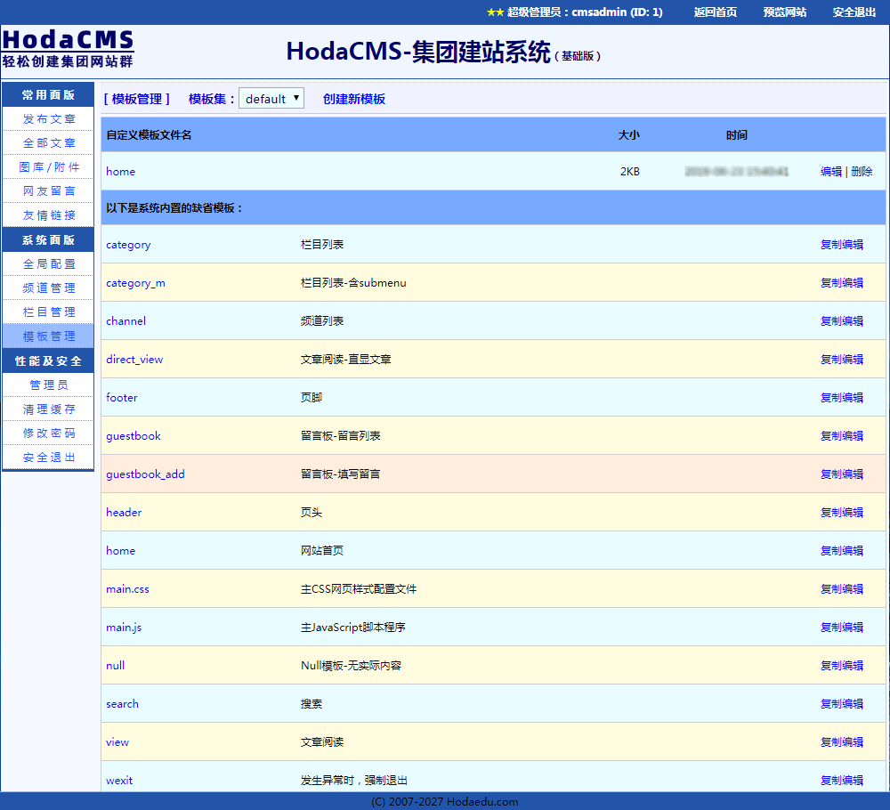Click the null template name

115,665
